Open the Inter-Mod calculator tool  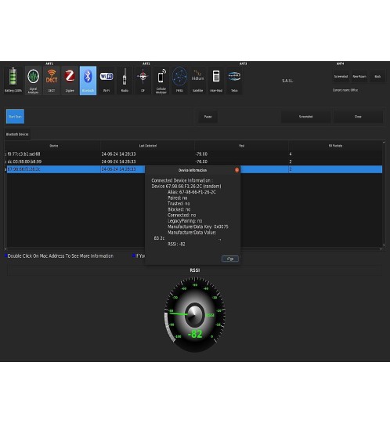(x=216, y=80)
